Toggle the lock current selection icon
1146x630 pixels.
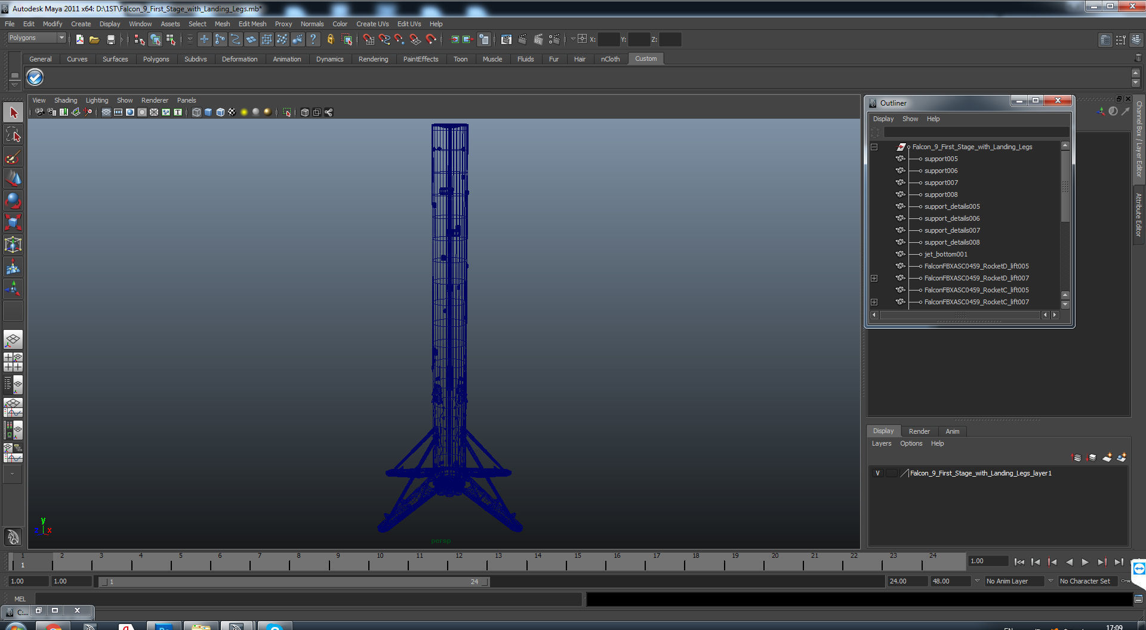pos(330,39)
